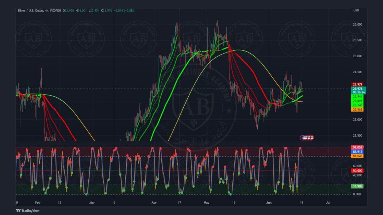Viewport: 383px width, 215px height.
Task: Click the Mar label on time axis
Action: tap(92, 203)
